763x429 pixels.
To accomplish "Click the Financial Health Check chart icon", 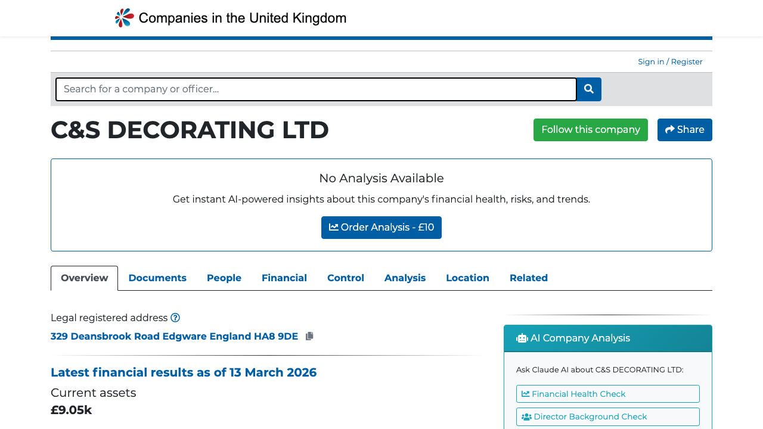I will tap(526, 394).
